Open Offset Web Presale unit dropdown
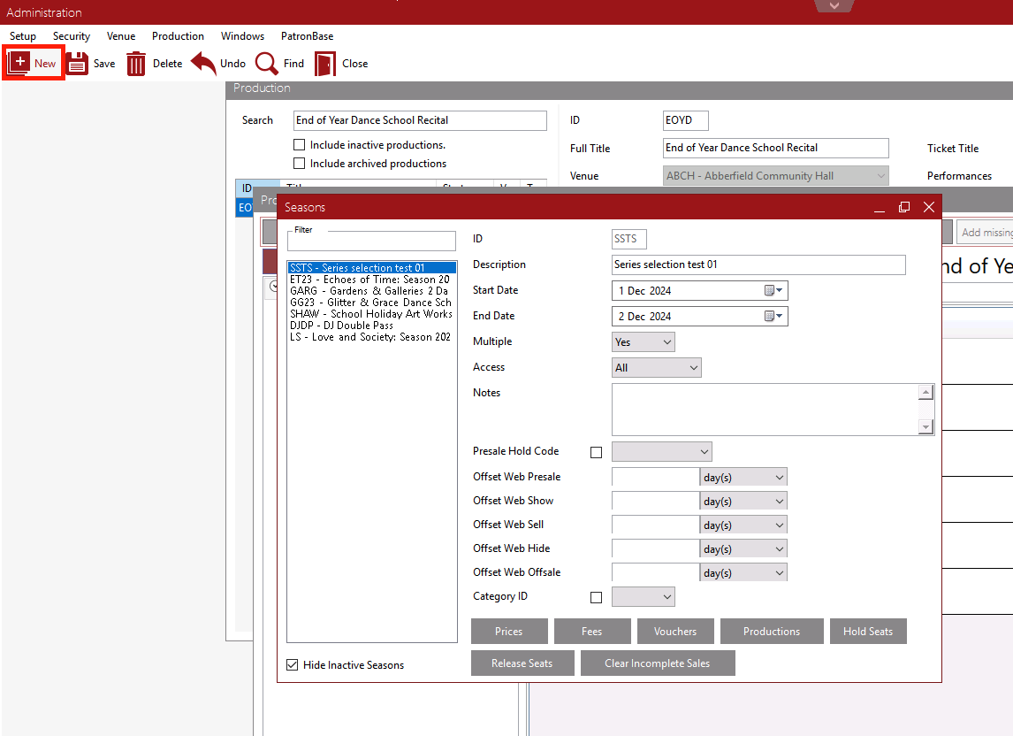 coord(743,478)
